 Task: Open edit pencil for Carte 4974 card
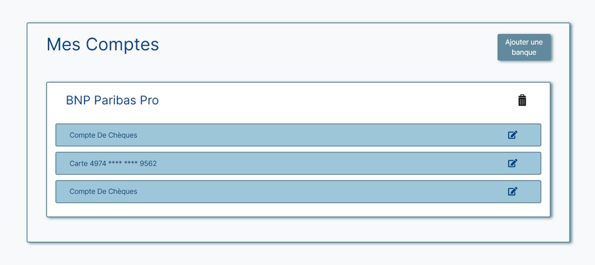tap(512, 163)
